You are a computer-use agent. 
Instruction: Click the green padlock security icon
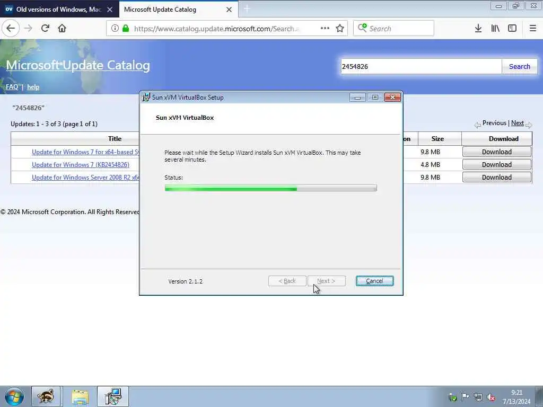click(126, 29)
